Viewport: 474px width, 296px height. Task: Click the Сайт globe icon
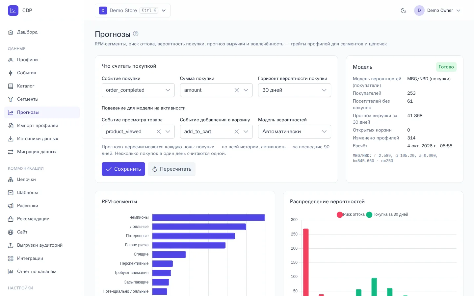pos(11,232)
